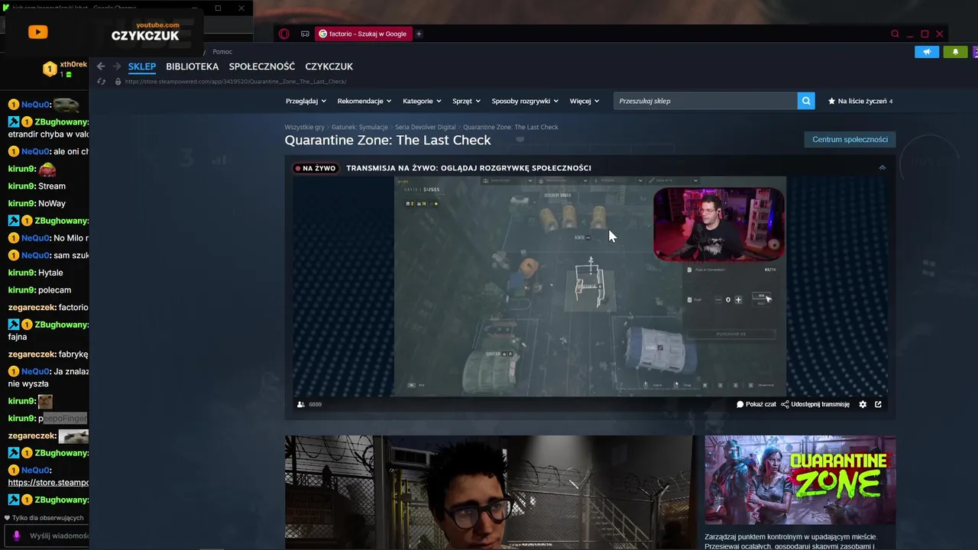Open broadcast settings gear icon
This screenshot has height=550, width=978.
[863, 404]
